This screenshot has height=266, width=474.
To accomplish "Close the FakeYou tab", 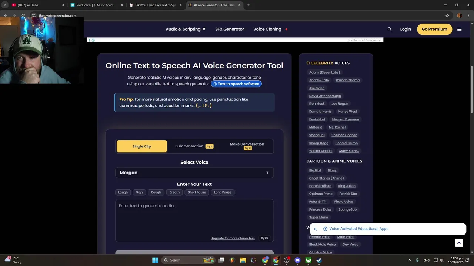I will 181,5.
